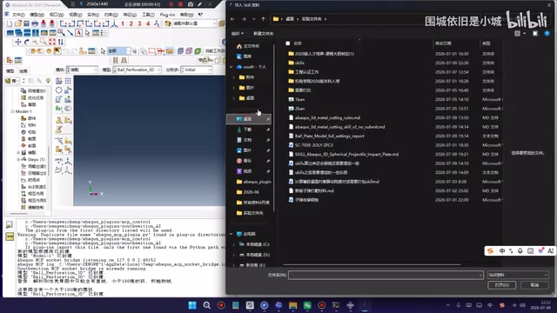Click the Print icon in Abaqus toolbar
Image resolution: width=557 pixels, height=313 pixels.
pyautogui.click(x=35, y=23)
